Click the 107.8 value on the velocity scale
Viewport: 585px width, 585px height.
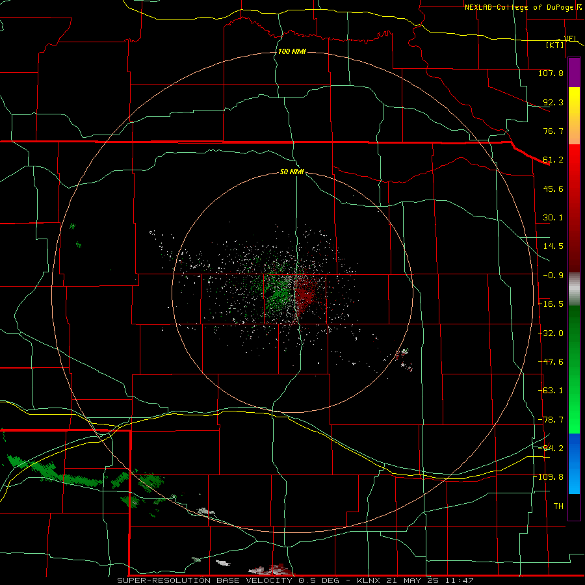(551, 73)
